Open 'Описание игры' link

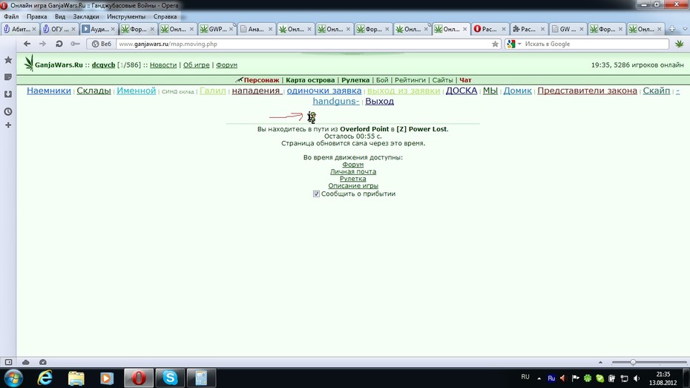pos(353,185)
